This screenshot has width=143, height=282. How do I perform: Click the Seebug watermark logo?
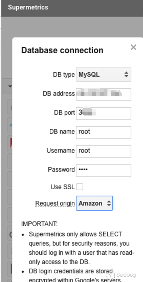click(x=121, y=275)
